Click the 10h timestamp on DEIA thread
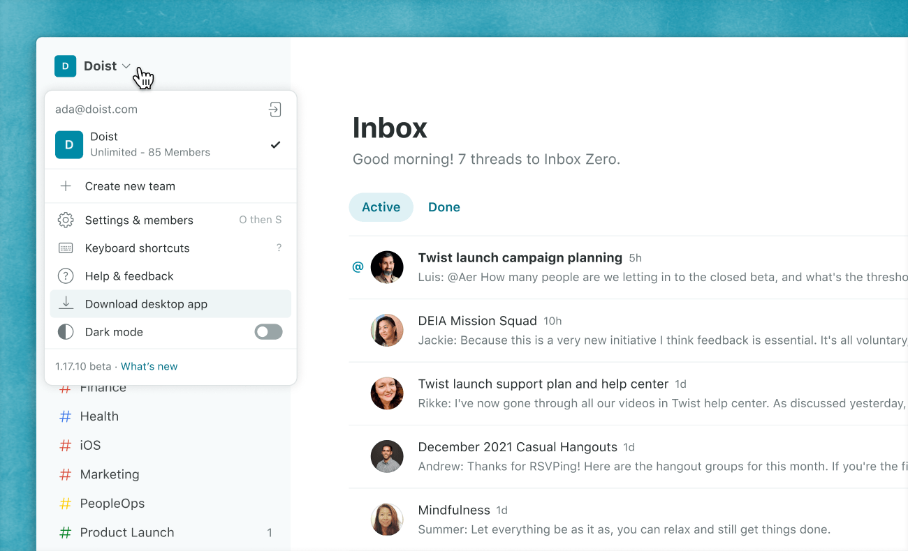 click(552, 321)
